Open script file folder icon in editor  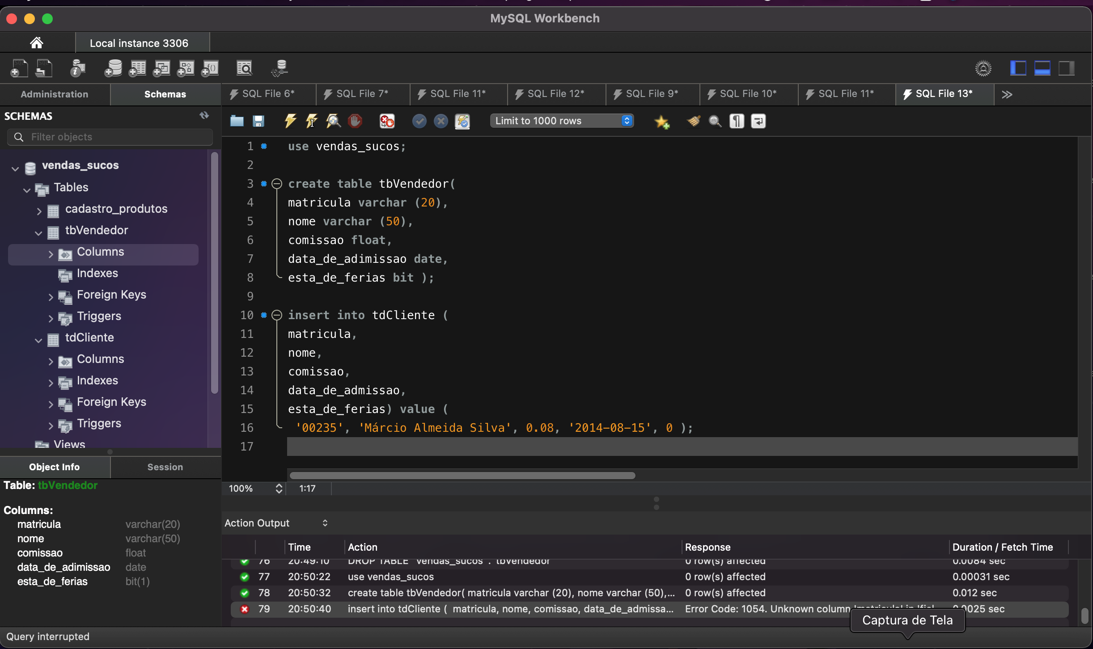click(x=237, y=121)
